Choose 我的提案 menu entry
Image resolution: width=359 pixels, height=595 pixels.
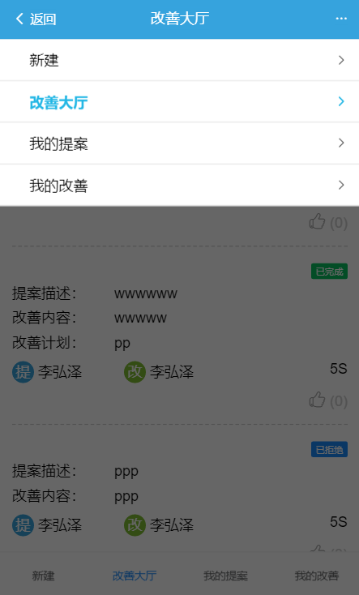pyautogui.click(x=180, y=143)
